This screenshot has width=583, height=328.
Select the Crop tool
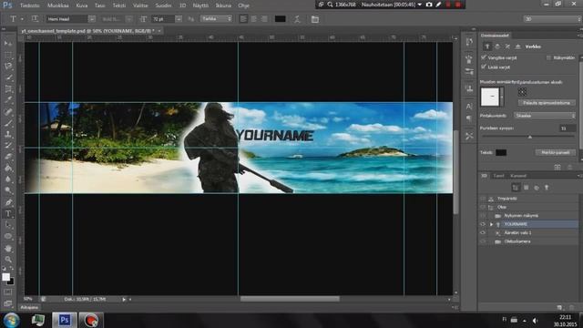pos(8,89)
